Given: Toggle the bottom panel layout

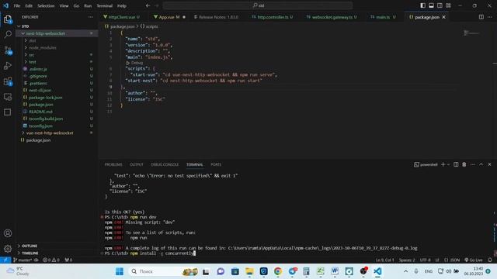Looking at the screenshot, I should (x=432, y=5).
